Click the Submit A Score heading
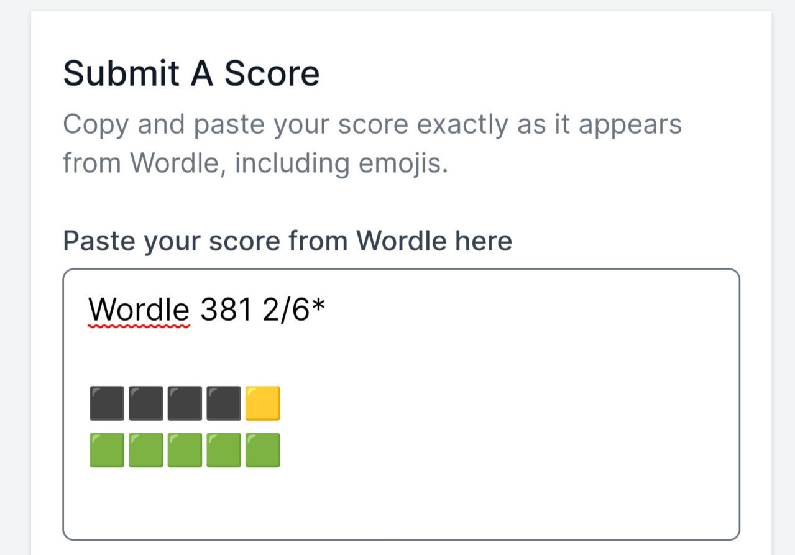Viewport: 795px width, 555px height. click(x=191, y=73)
